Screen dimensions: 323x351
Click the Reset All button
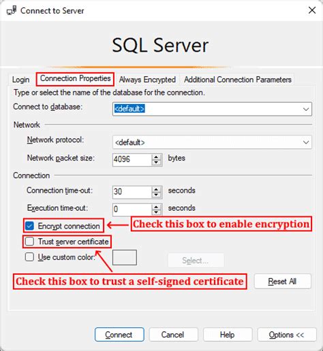pos(282,281)
